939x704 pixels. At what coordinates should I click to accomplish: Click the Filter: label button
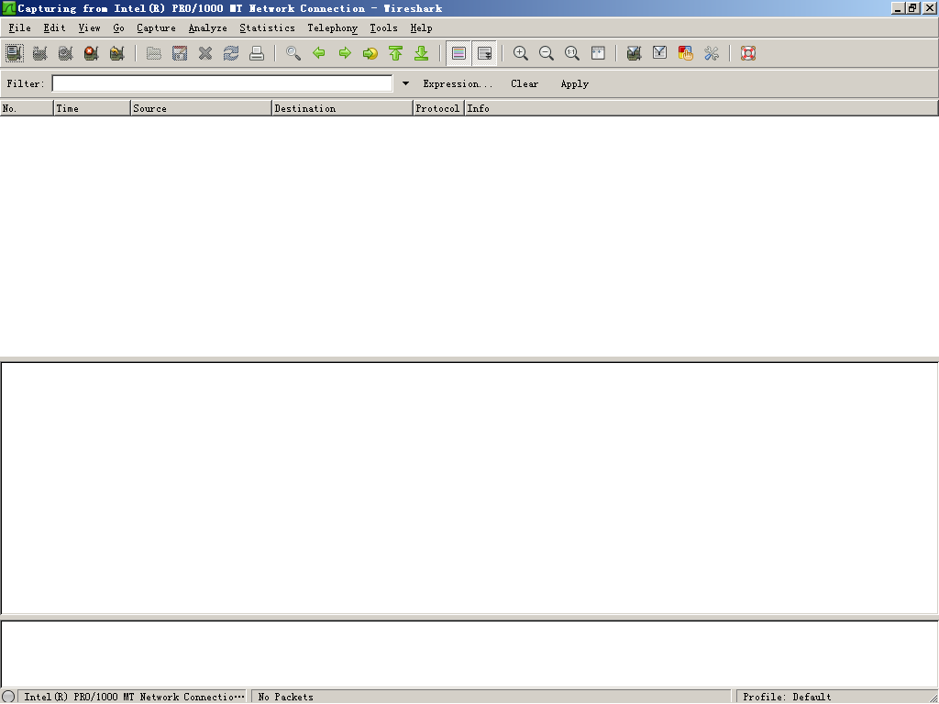tap(26, 83)
